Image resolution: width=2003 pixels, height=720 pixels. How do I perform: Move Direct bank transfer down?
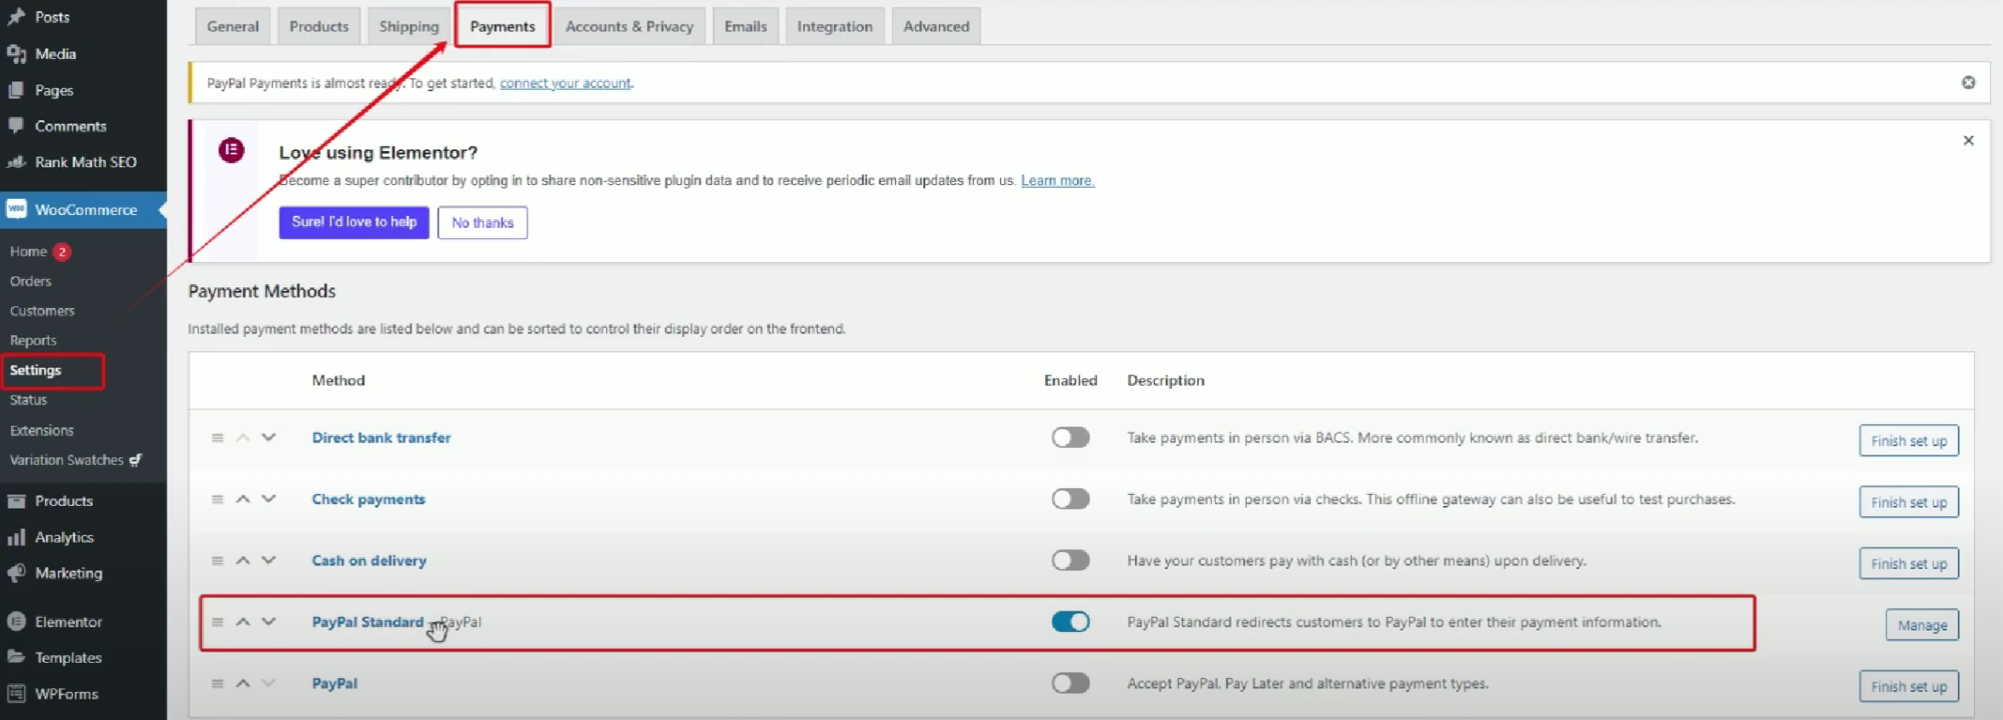269,438
